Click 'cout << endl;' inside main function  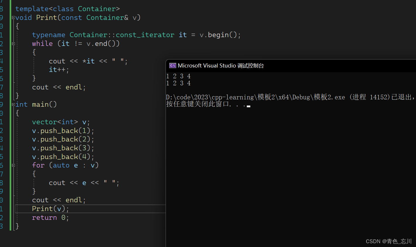pos(59,200)
